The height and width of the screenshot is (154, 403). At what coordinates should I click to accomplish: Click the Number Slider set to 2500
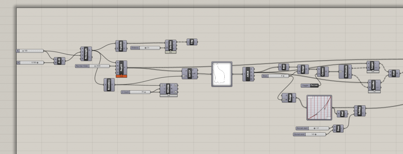[x=92, y=66]
